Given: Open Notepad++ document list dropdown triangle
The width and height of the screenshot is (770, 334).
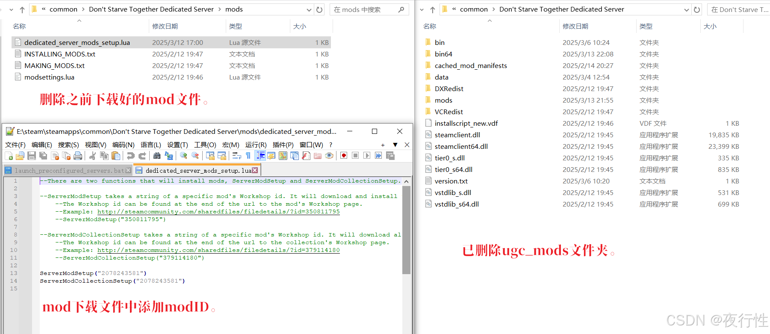Looking at the screenshot, I should [395, 145].
